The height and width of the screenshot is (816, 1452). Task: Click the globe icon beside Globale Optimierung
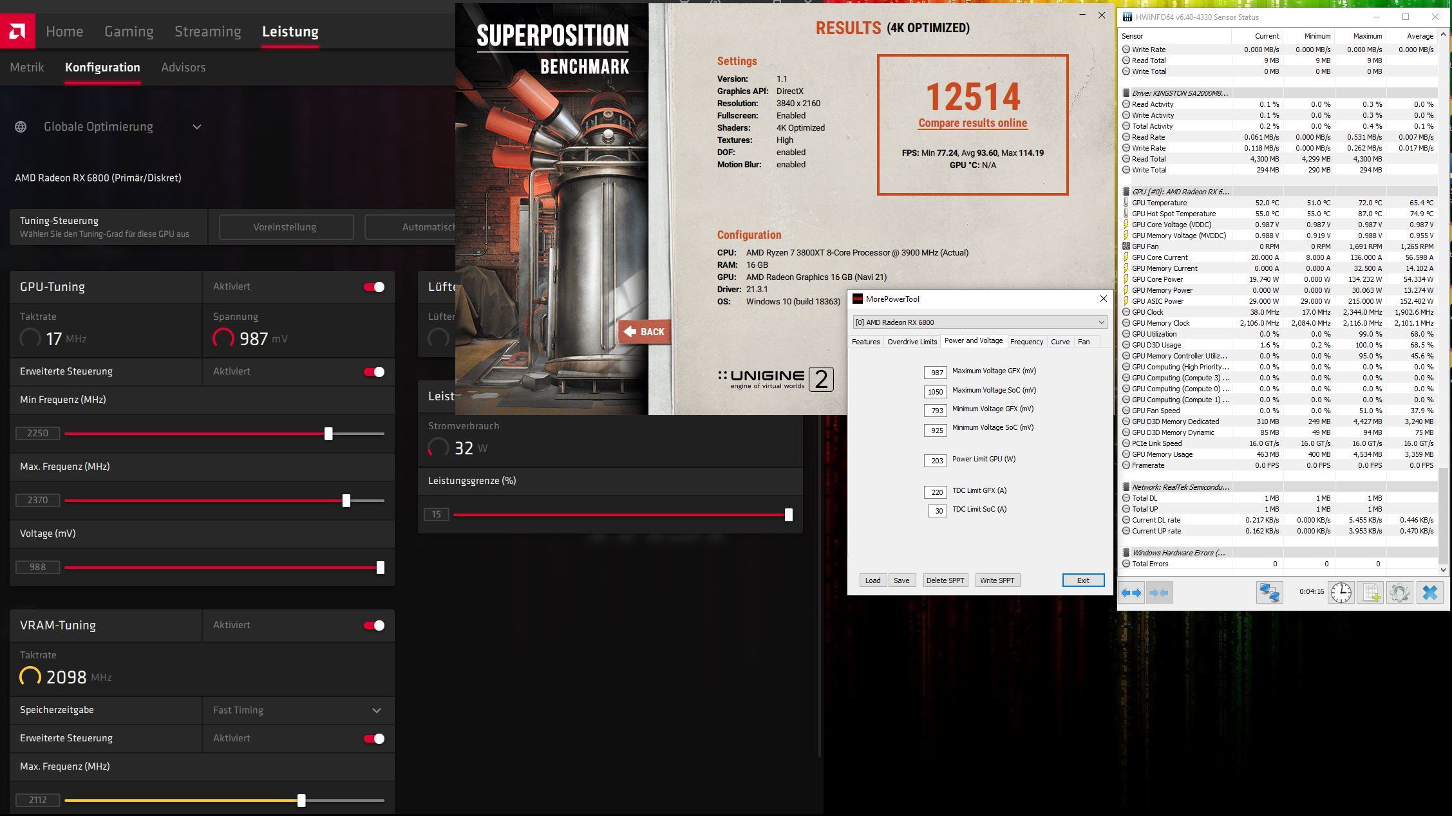click(21, 127)
